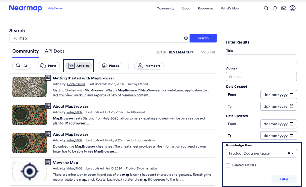
Task: Open notifications bell icon
Action: (x=275, y=8)
